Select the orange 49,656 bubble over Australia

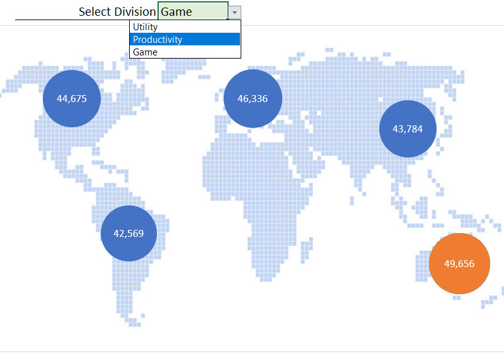tap(459, 263)
